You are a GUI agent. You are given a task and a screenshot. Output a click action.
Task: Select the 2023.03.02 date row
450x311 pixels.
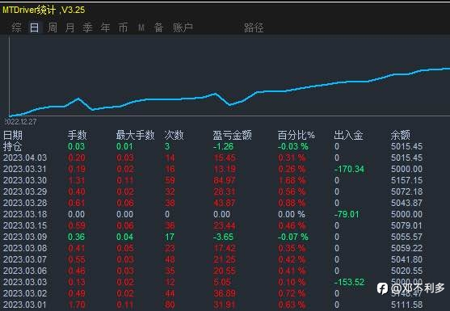coord(25,293)
